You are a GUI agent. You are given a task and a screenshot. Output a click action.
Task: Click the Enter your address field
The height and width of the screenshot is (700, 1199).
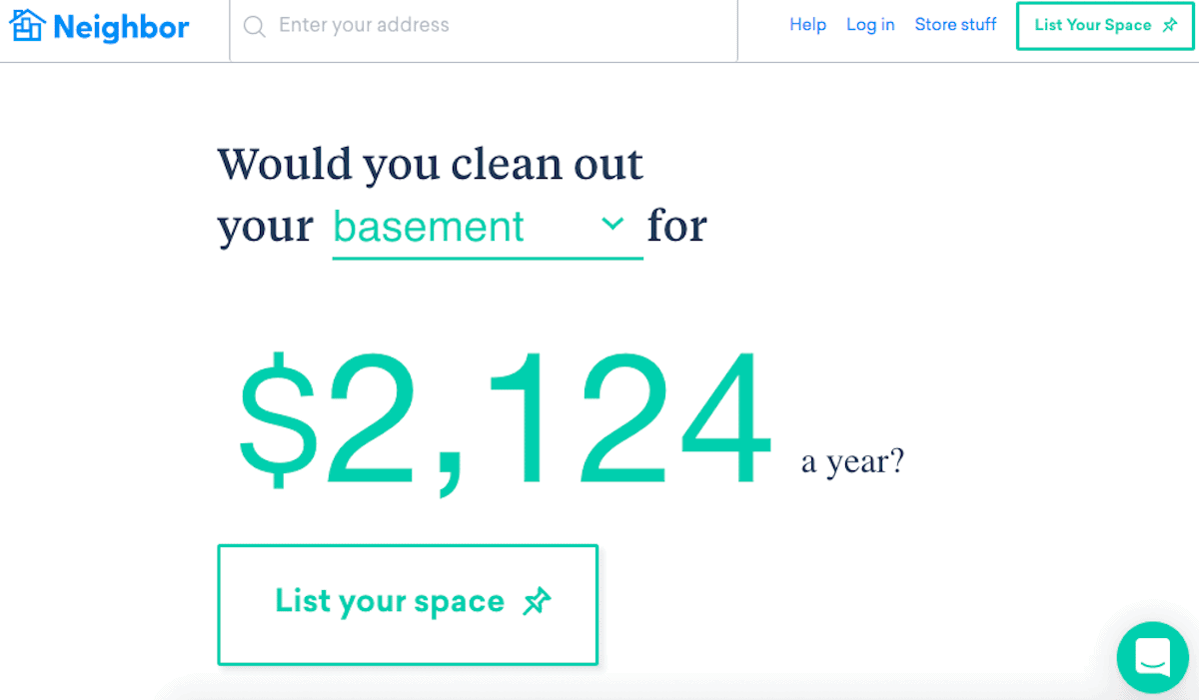point(400,26)
